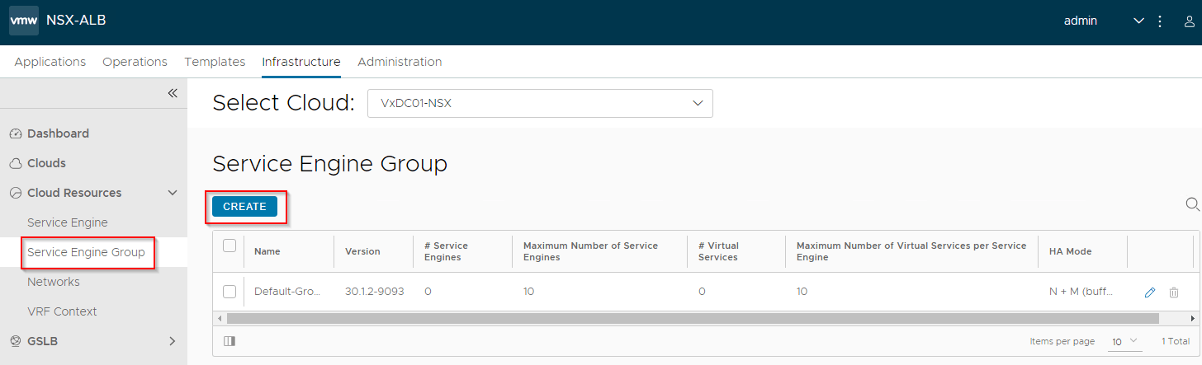1202x365 pixels.
Task: Click the Version column header
Action: [362, 251]
